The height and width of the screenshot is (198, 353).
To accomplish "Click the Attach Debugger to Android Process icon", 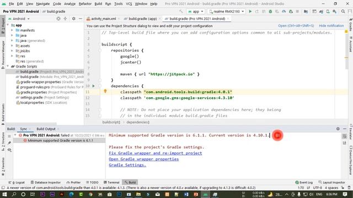I will (291, 12).
